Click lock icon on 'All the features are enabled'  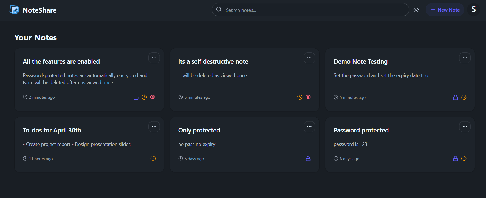tap(136, 97)
